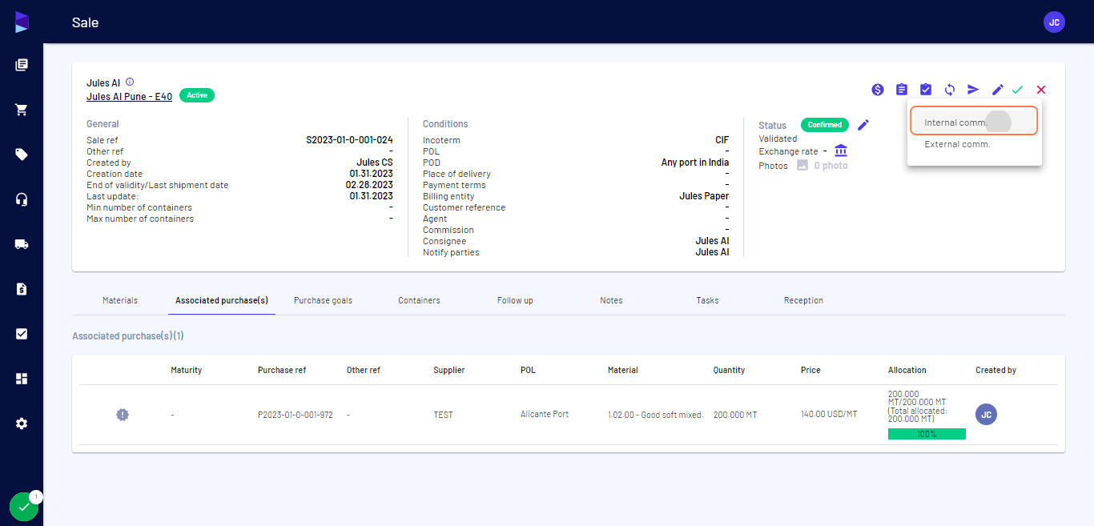Open the headset support icon in sidebar
The image size is (1094, 526).
pos(22,199)
